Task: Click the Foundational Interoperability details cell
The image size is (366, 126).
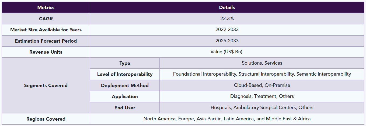Action: 262,74
